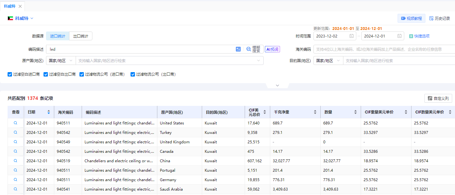Click the AI拓词 button
Image resolution: width=455 pixels, height=195 pixels.
[x=272, y=49]
